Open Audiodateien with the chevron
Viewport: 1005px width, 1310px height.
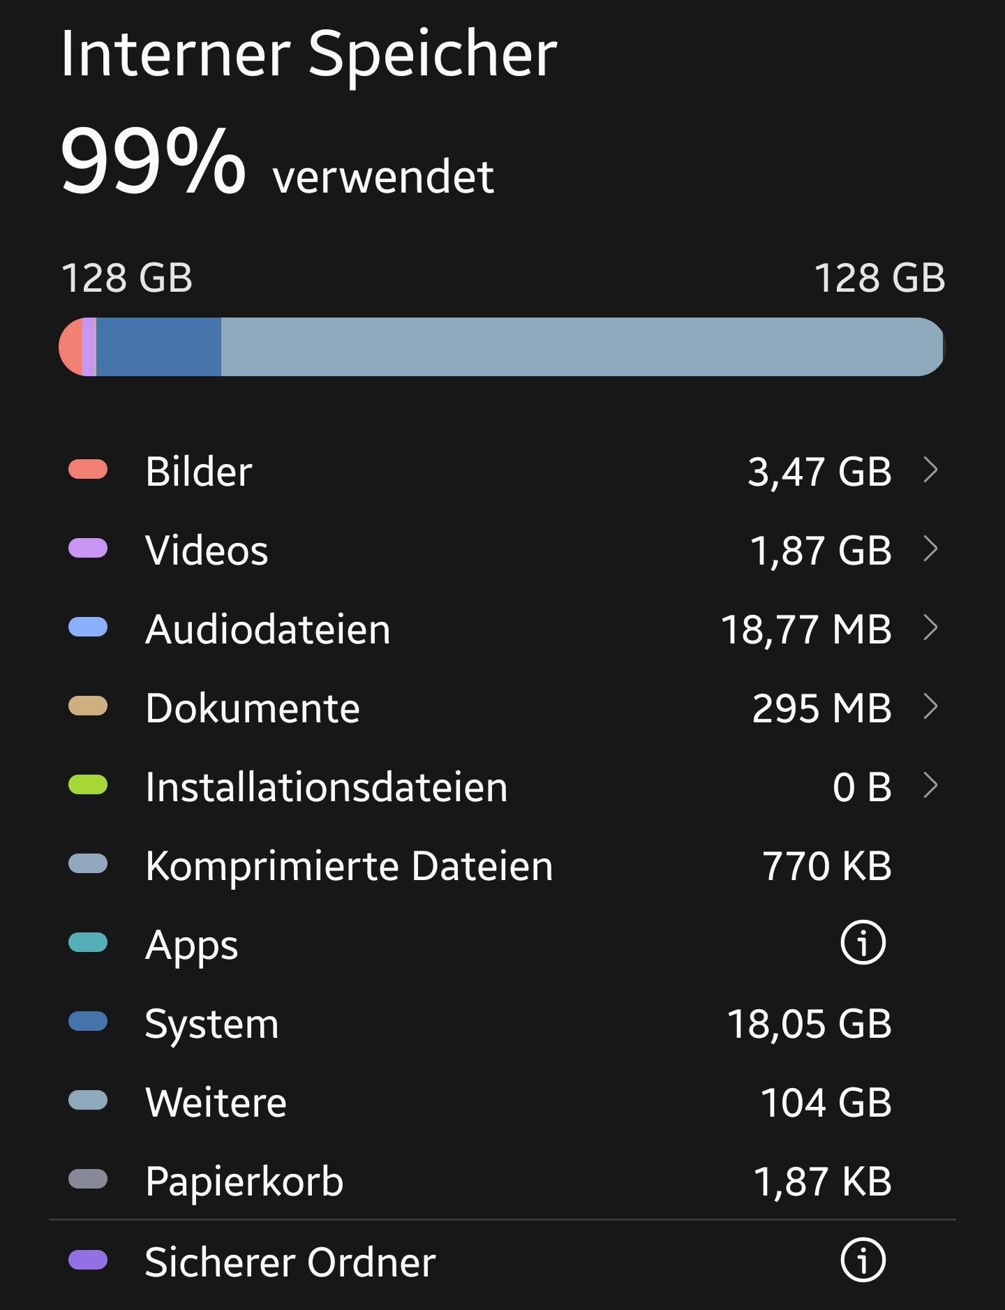coord(930,627)
